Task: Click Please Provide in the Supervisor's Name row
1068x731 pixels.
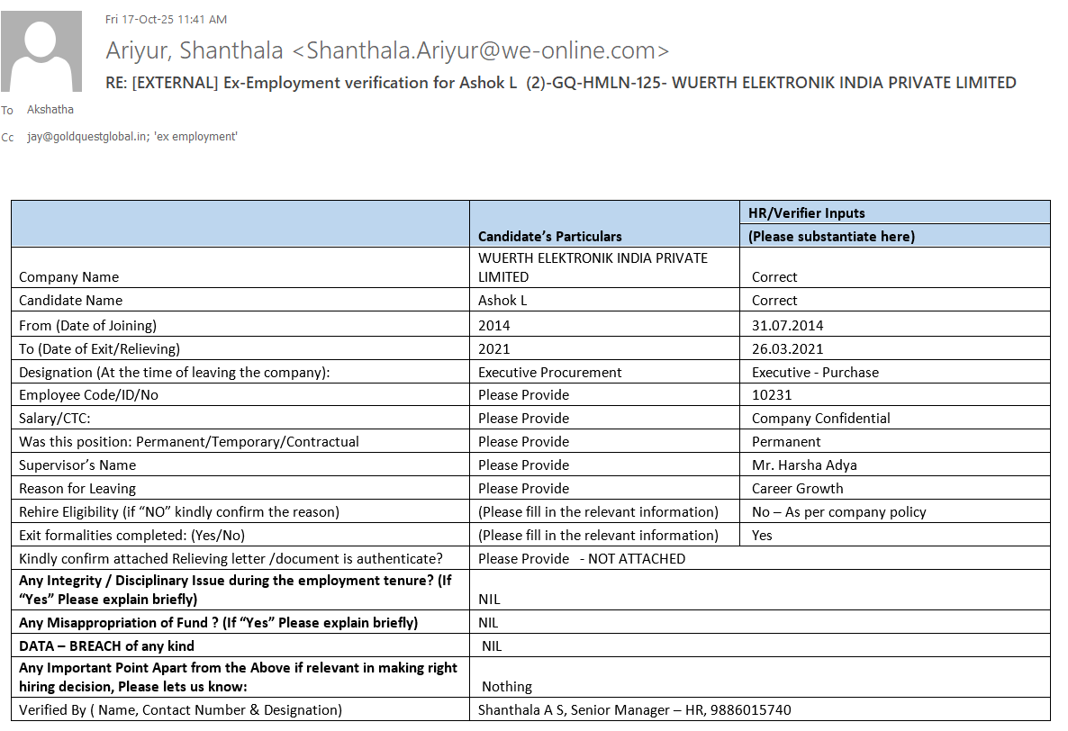Action: click(524, 465)
